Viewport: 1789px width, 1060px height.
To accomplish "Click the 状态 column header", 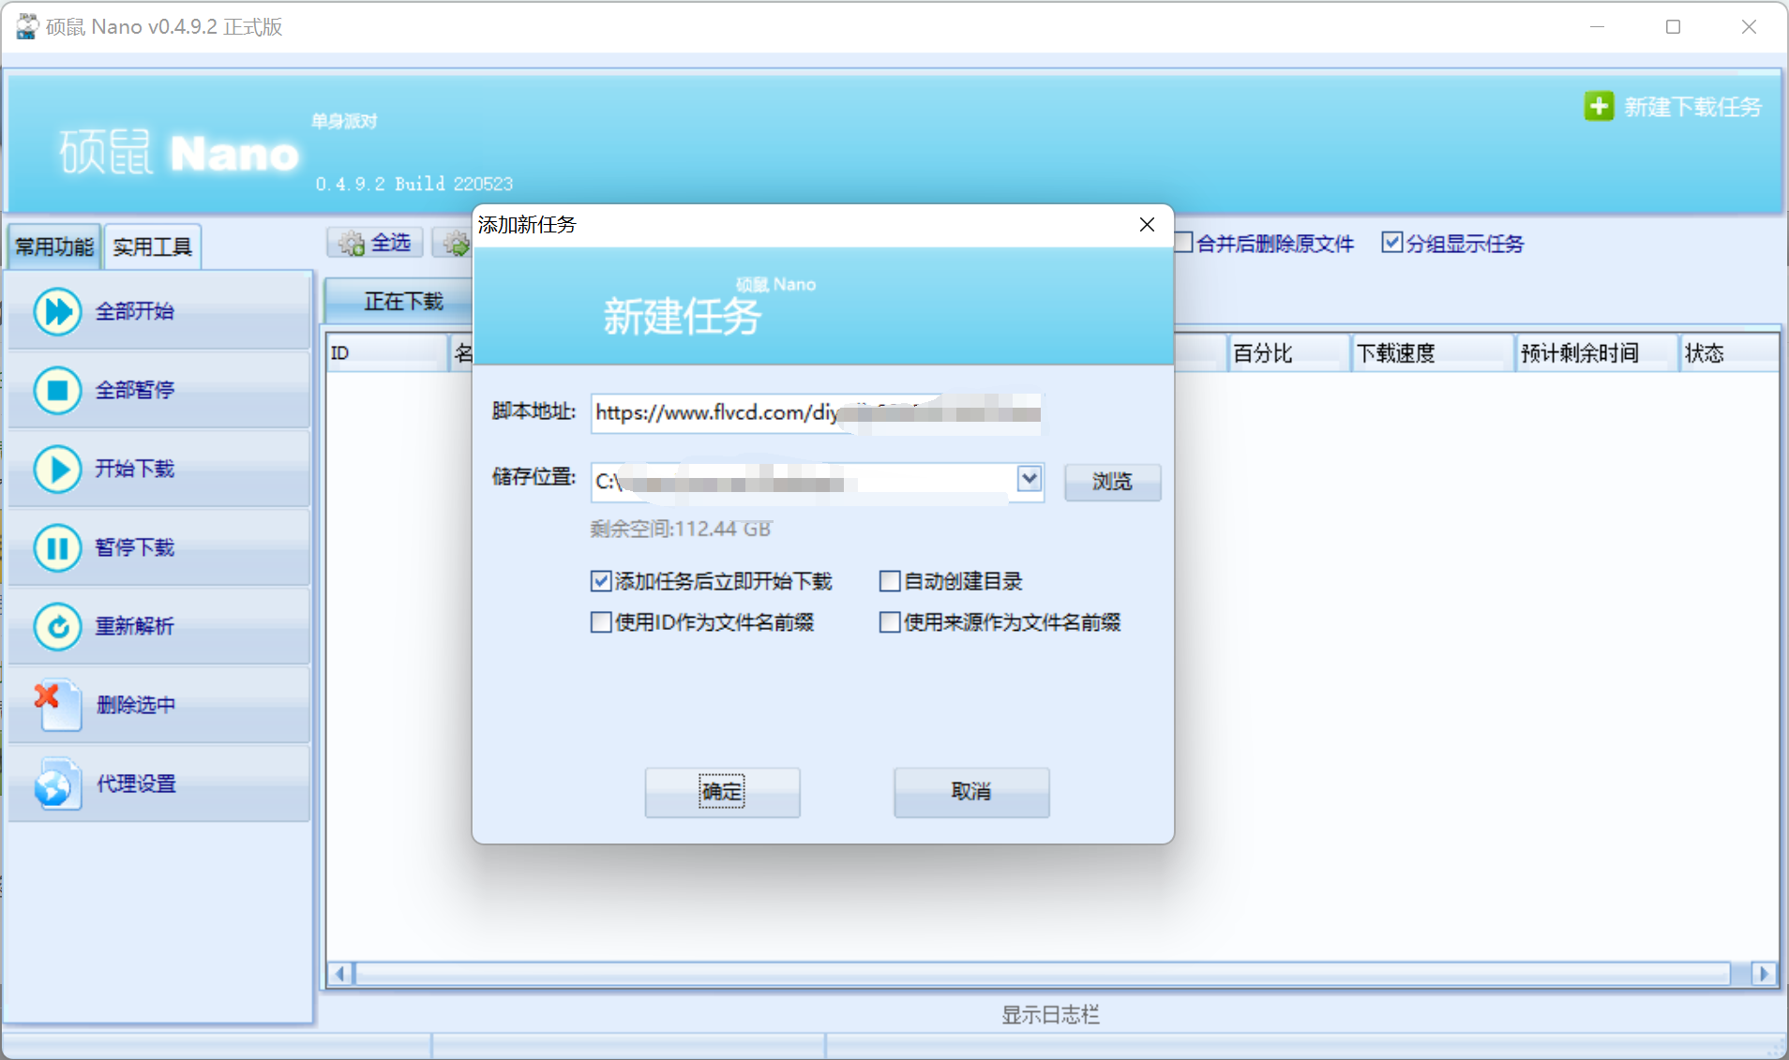I will click(x=1729, y=353).
